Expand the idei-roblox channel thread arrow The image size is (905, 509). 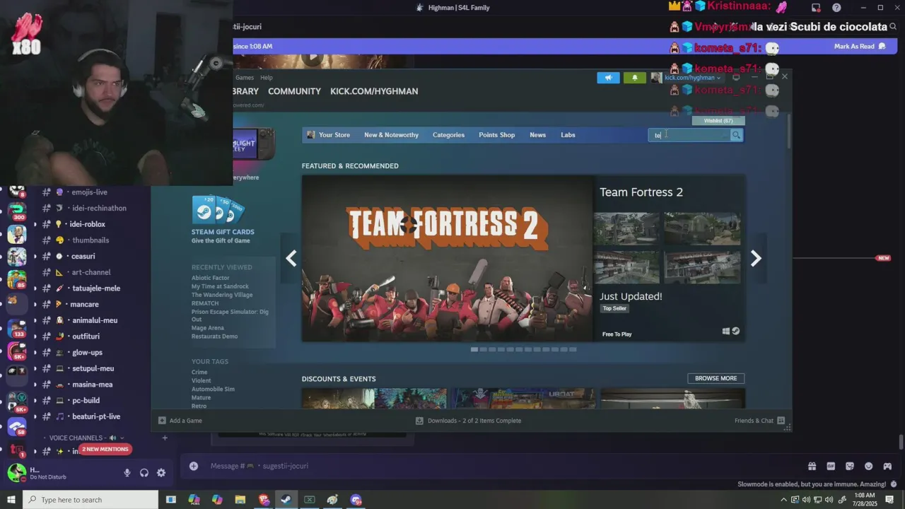pyautogui.click(x=35, y=224)
